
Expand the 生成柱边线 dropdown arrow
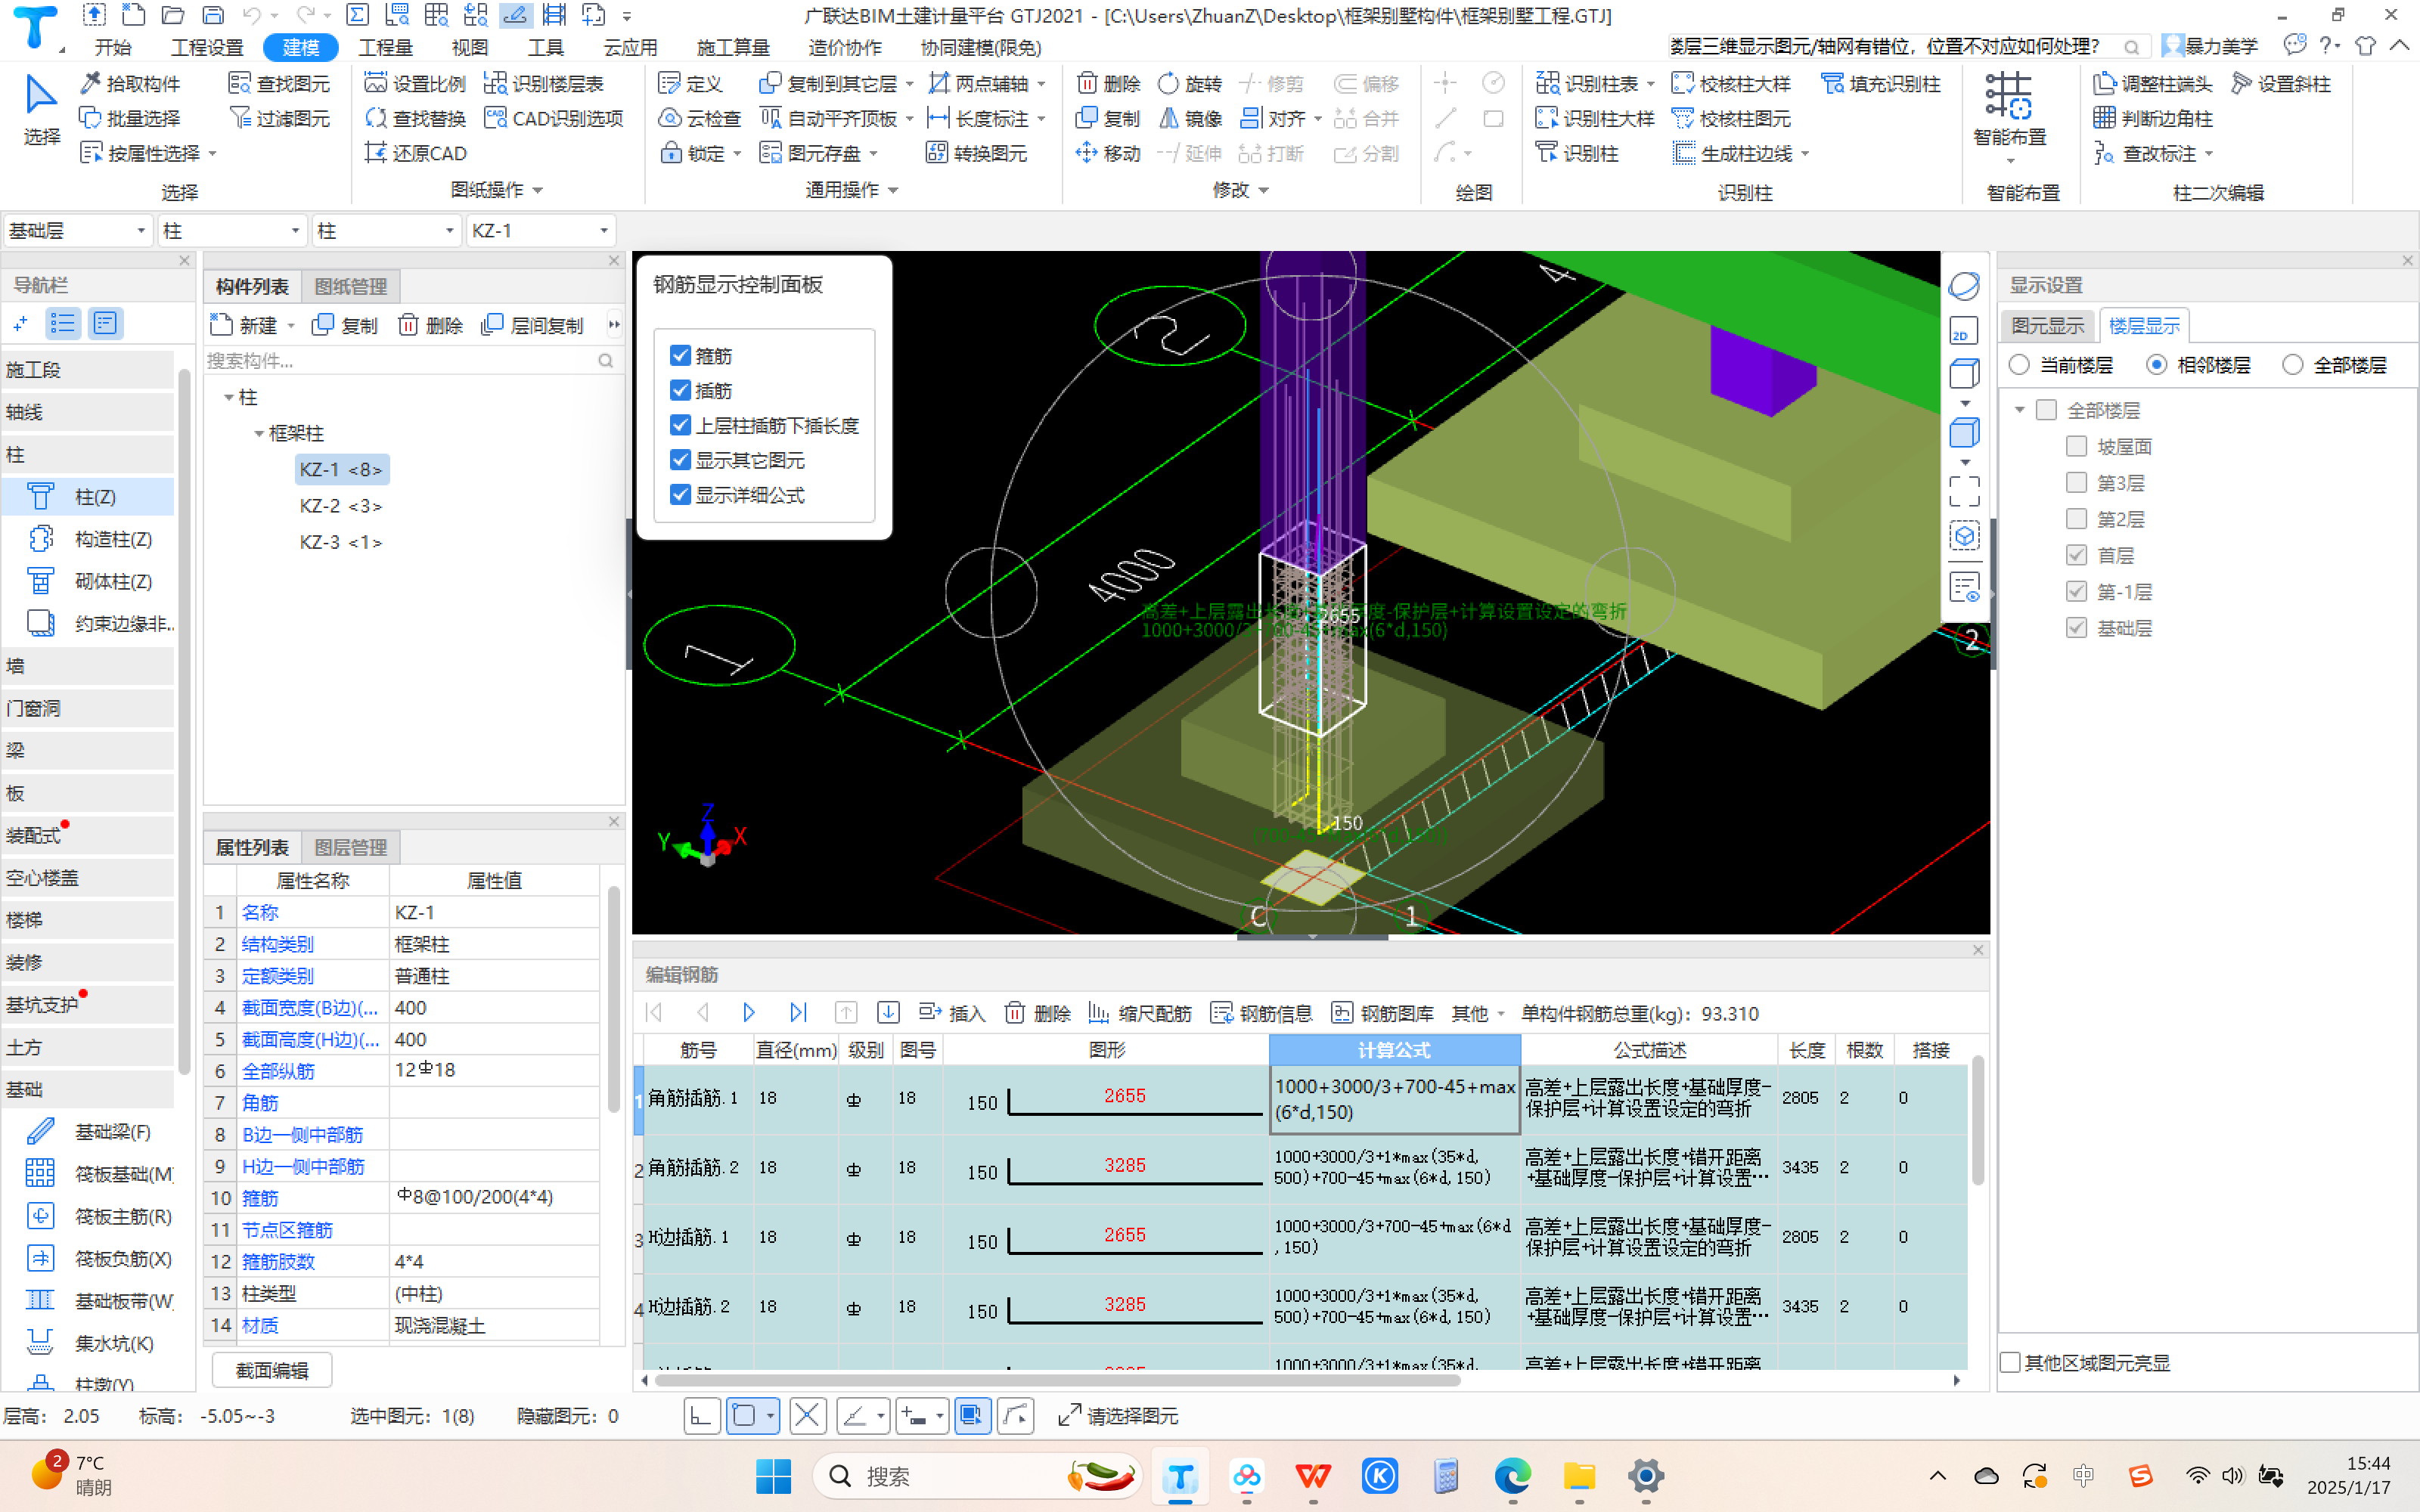(x=1805, y=154)
